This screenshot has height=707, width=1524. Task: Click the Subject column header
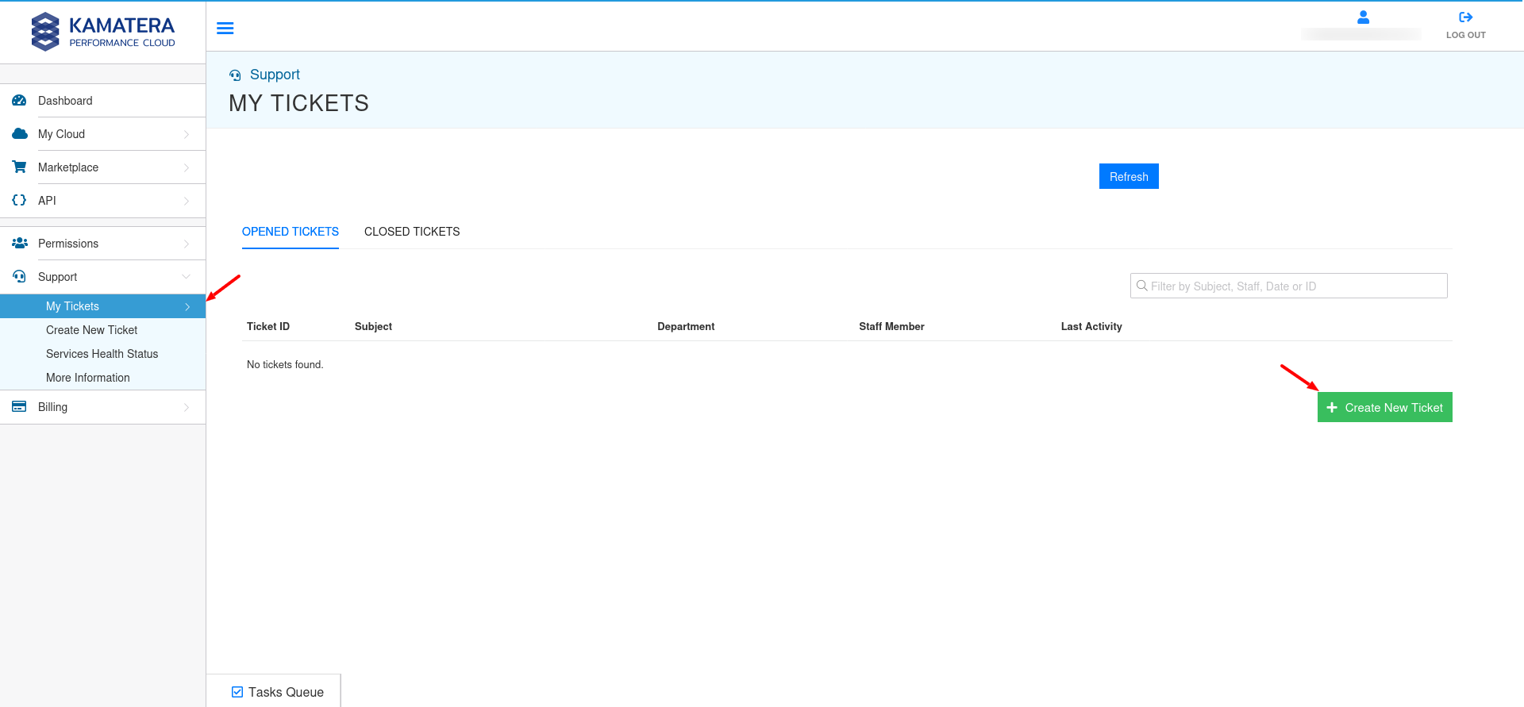coord(373,326)
